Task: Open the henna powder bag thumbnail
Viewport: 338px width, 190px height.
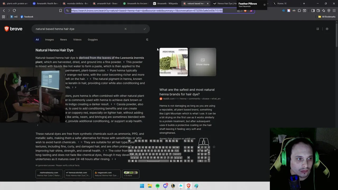Action: point(173,62)
